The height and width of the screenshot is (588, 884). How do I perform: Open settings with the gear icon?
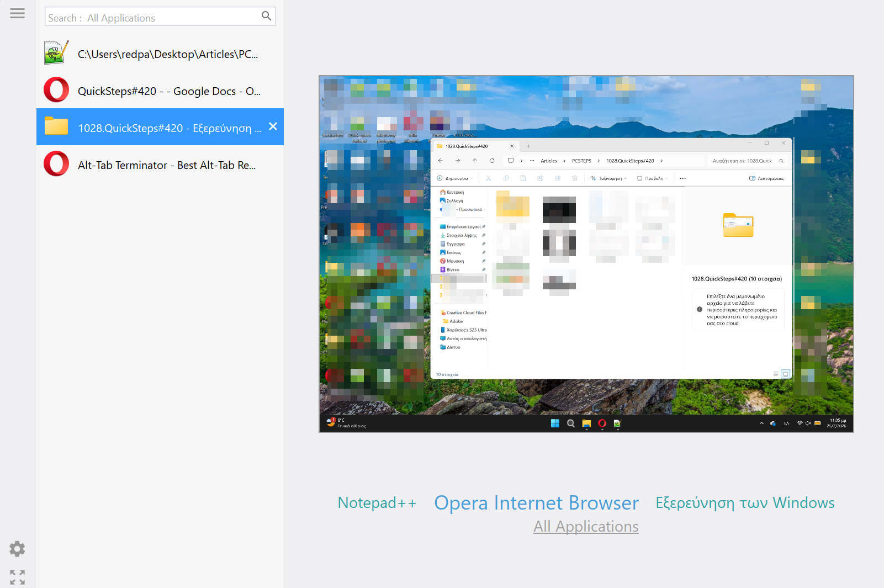tap(17, 549)
